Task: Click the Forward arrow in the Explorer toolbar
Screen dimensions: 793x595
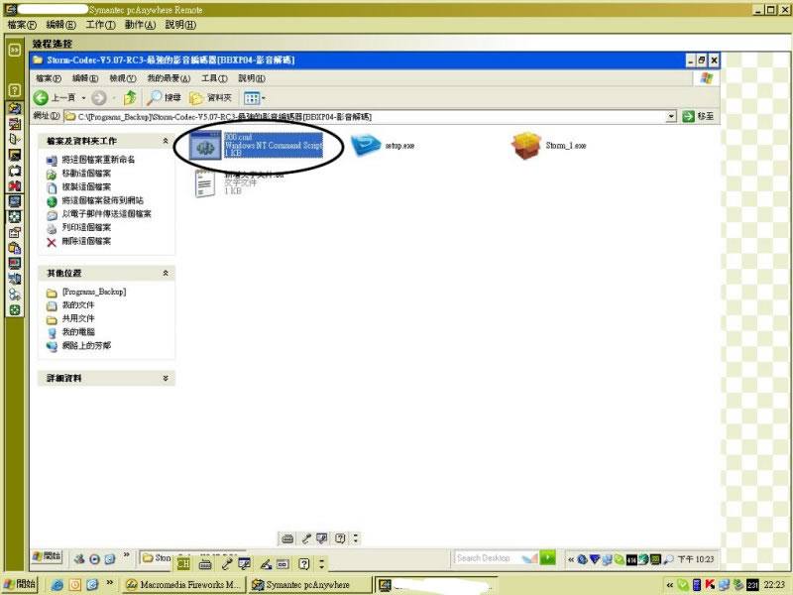Action: pos(99,97)
